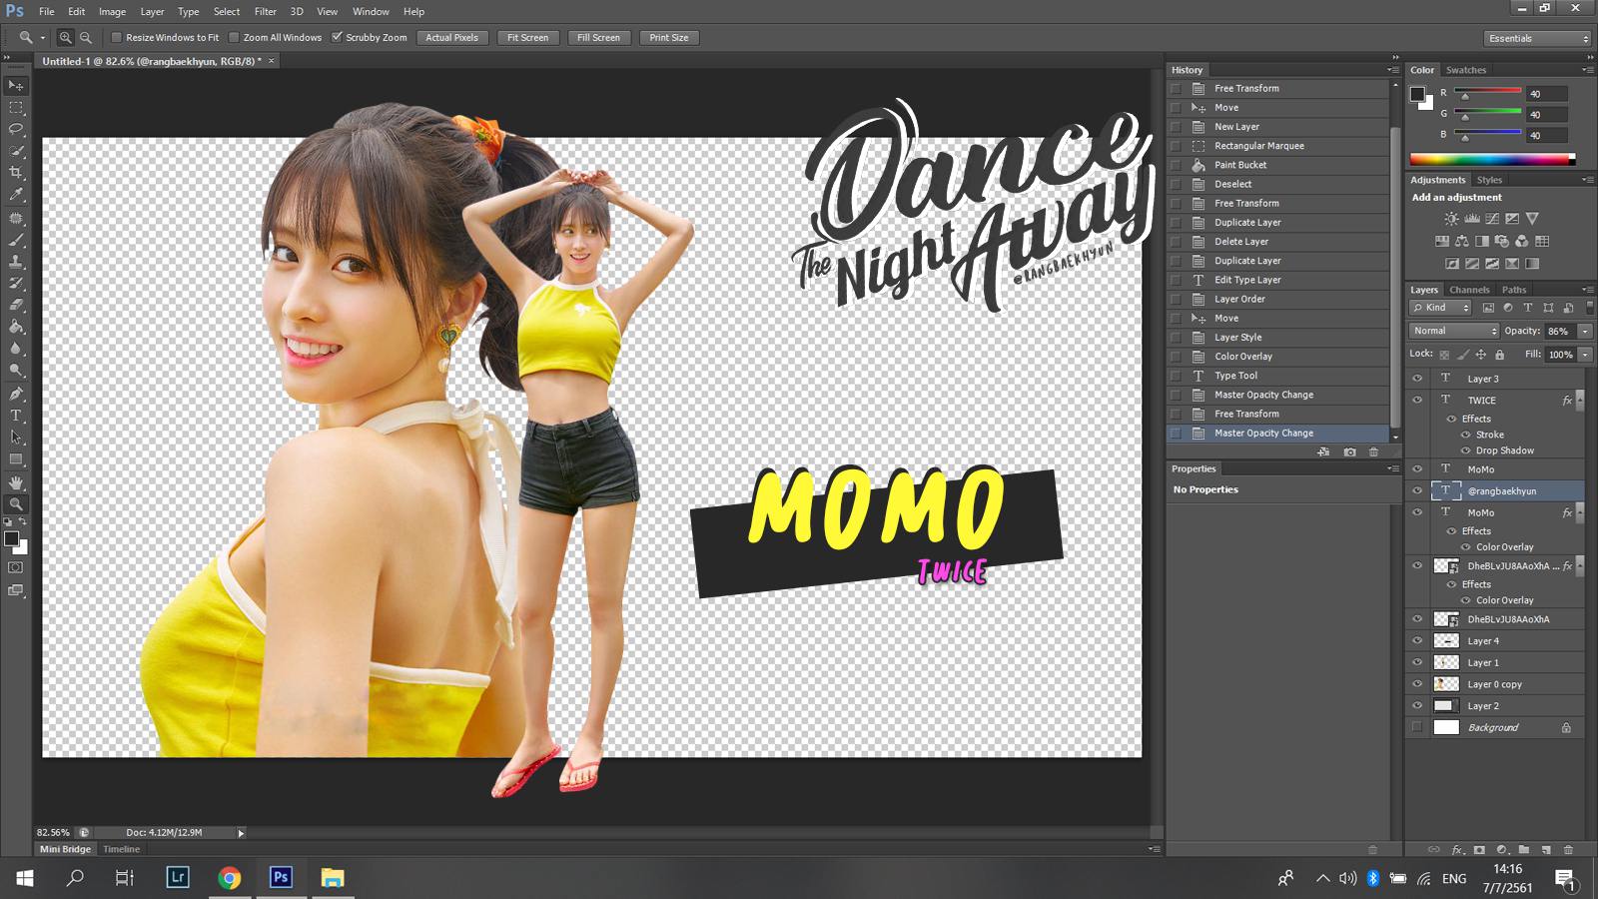Select the Paint Bucket tool

click(16, 328)
